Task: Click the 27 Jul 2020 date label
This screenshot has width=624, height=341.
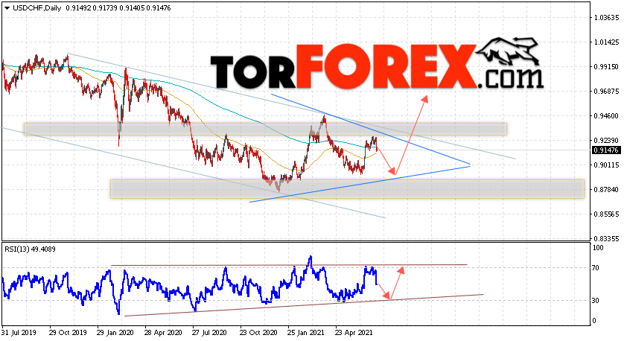Action: click(209, 332)
